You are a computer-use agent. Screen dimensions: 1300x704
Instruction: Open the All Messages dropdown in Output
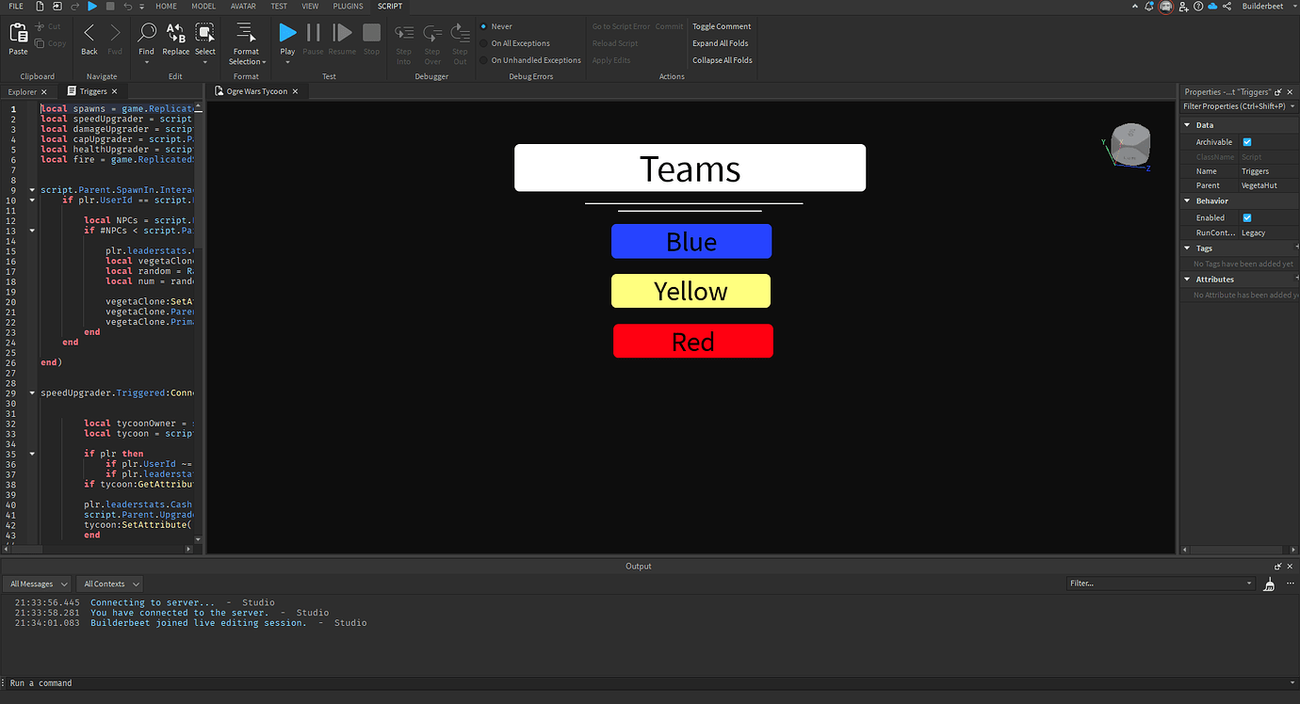pyautogui.click(x=36, y=584)
